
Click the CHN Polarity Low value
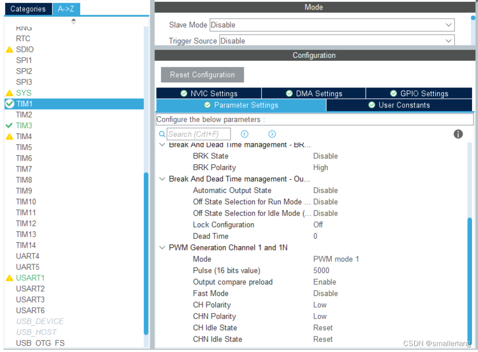(x=320, y=316)
